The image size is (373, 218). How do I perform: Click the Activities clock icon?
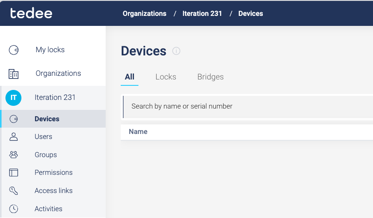[x=14, y=209]
